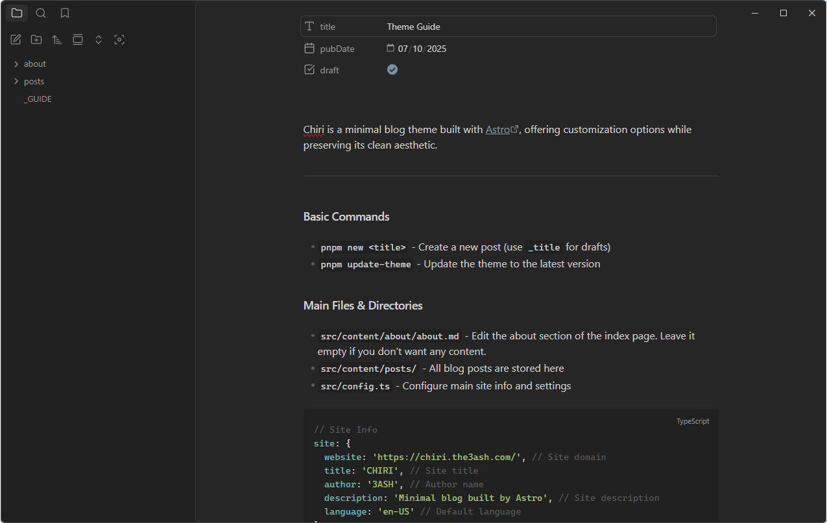827x523 pixels.
Task: Click the text-type icon beside title property
Action: pos(309,27)
